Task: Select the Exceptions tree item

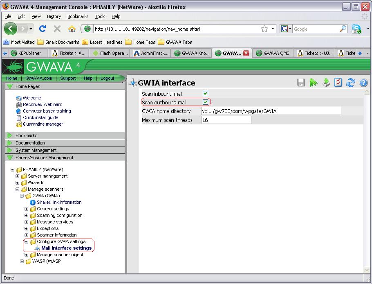Action: click(48, 228)
